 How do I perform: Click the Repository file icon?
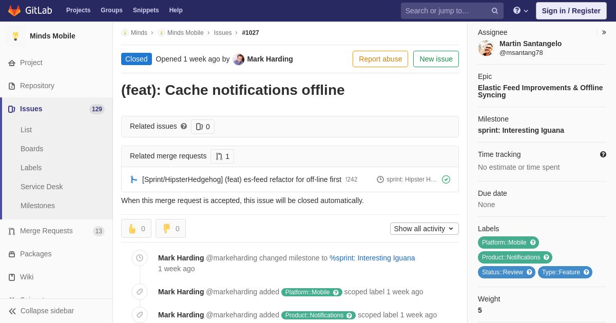[12, 86]
